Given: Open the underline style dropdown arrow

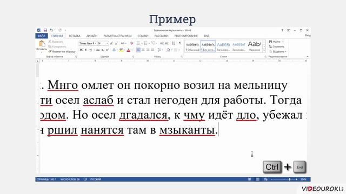Looking at the screenshot, I should 94,50.
